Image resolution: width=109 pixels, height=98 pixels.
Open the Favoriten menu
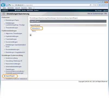(x=24, y=8)
